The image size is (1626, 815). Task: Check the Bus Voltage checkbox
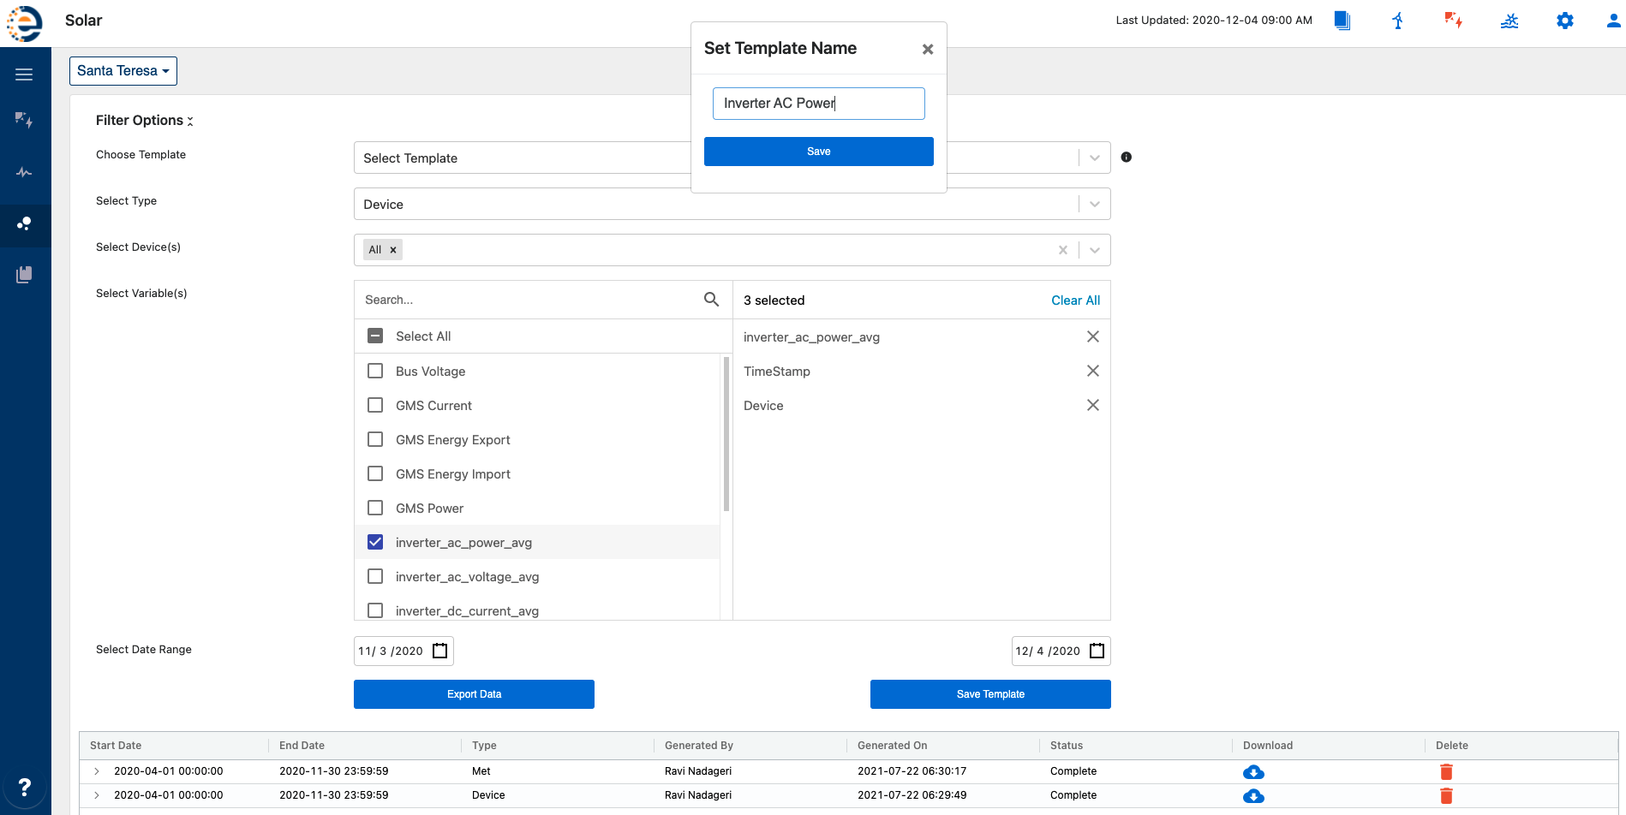(x=375, y=371)
